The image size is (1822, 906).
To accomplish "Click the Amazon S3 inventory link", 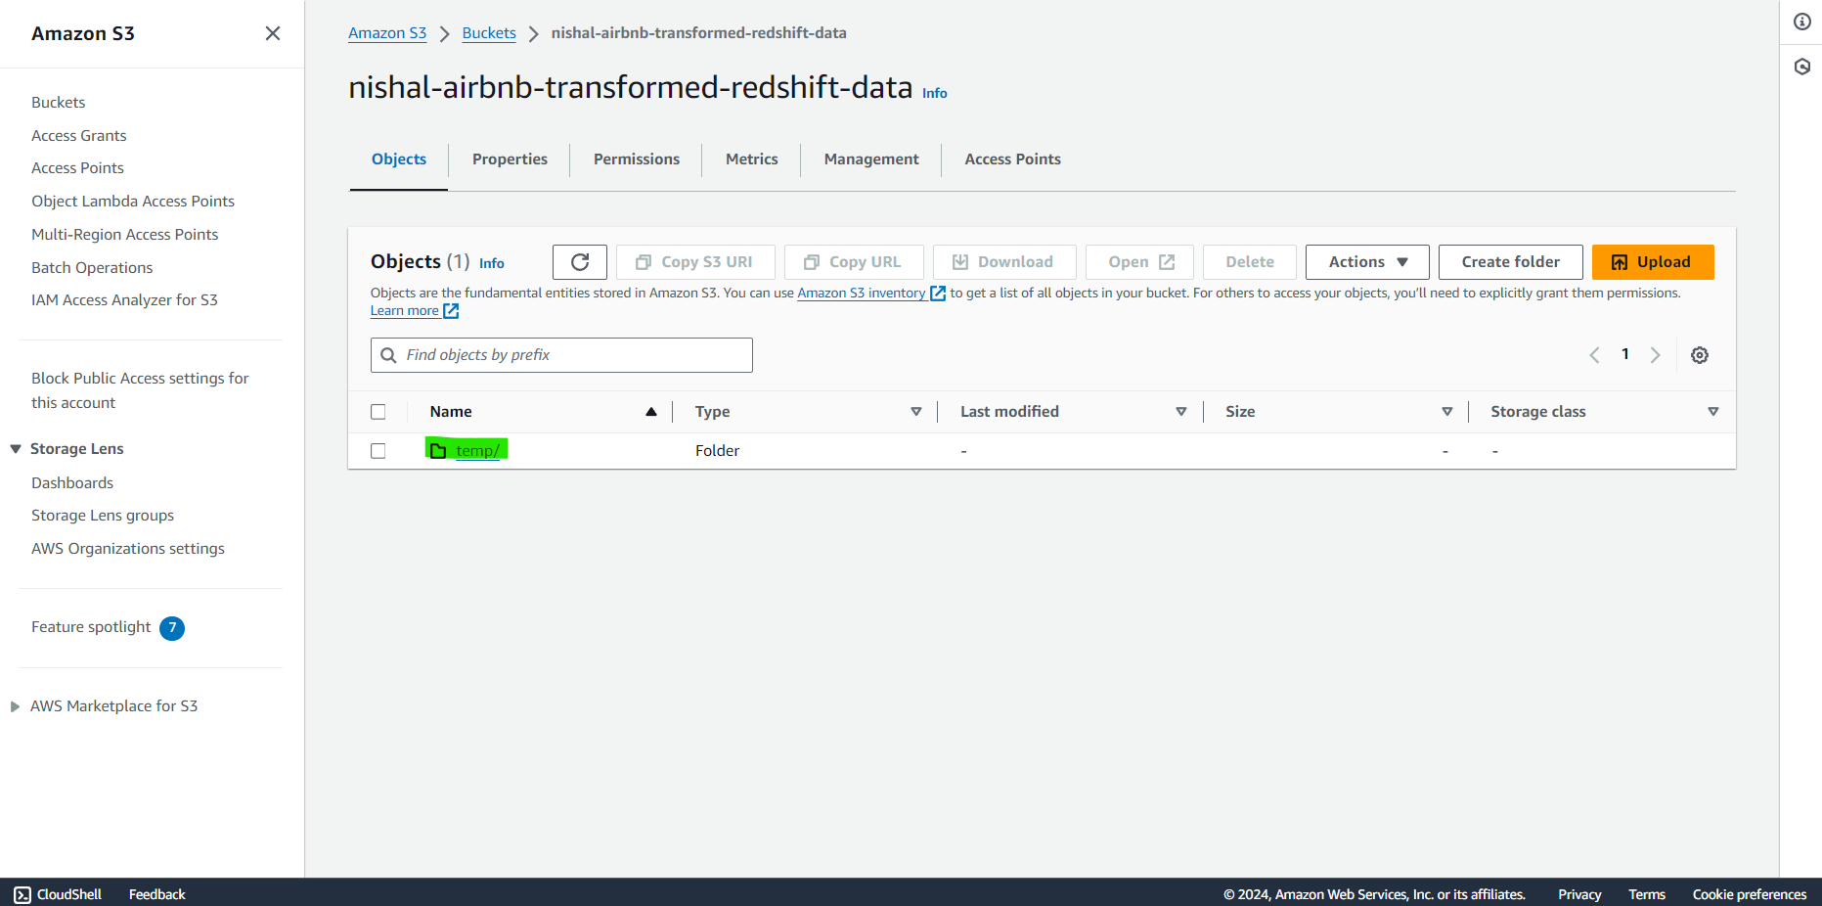I will click(861, 294).
